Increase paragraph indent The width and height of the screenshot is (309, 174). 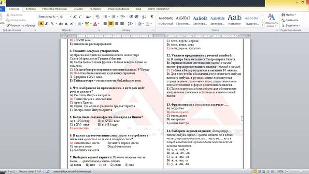pyautogui.click(x=136, y=17)
